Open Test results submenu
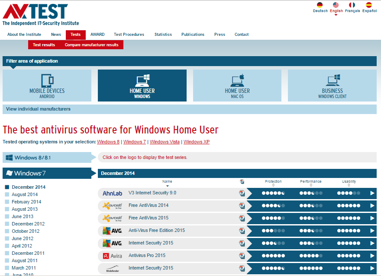 click(x=44, y=45)
